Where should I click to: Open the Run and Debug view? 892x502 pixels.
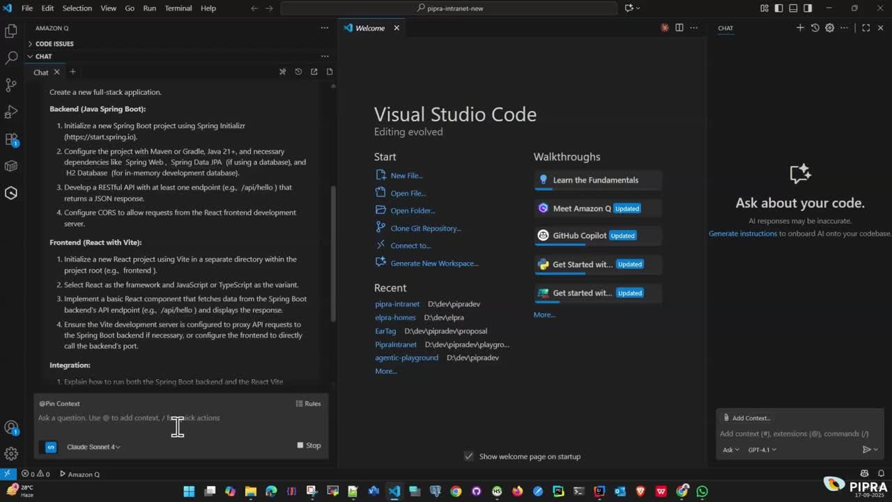tap(11, 112)
